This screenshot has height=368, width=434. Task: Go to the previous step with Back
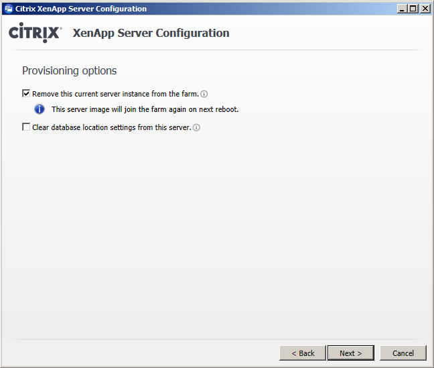point(303,353)
